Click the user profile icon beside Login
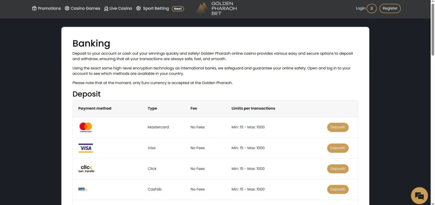This screenshot has height=205, width=435. coord(372,8)
